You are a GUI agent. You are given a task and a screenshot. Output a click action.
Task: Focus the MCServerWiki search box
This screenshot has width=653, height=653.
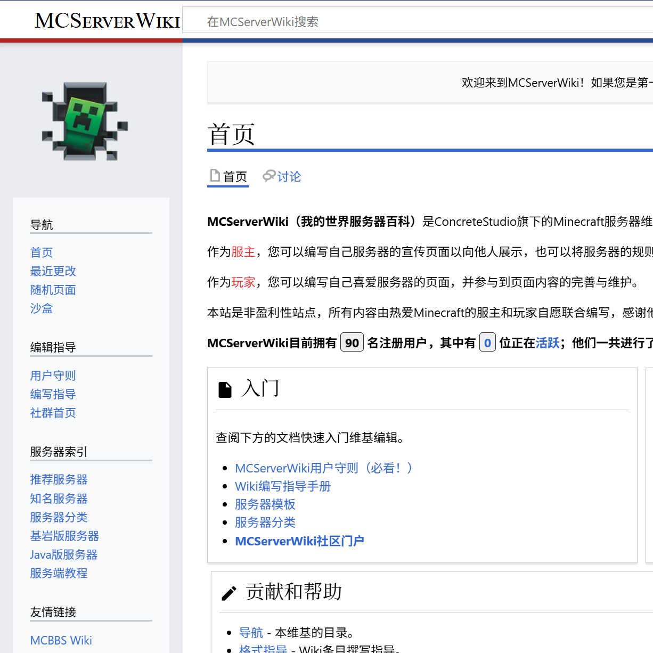415,22
